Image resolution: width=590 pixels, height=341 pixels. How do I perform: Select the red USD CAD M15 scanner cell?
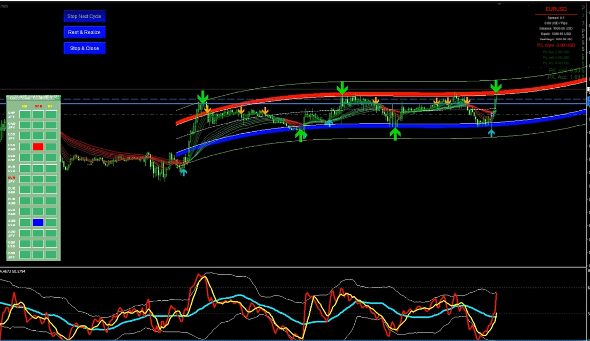(x=38, y=147)
